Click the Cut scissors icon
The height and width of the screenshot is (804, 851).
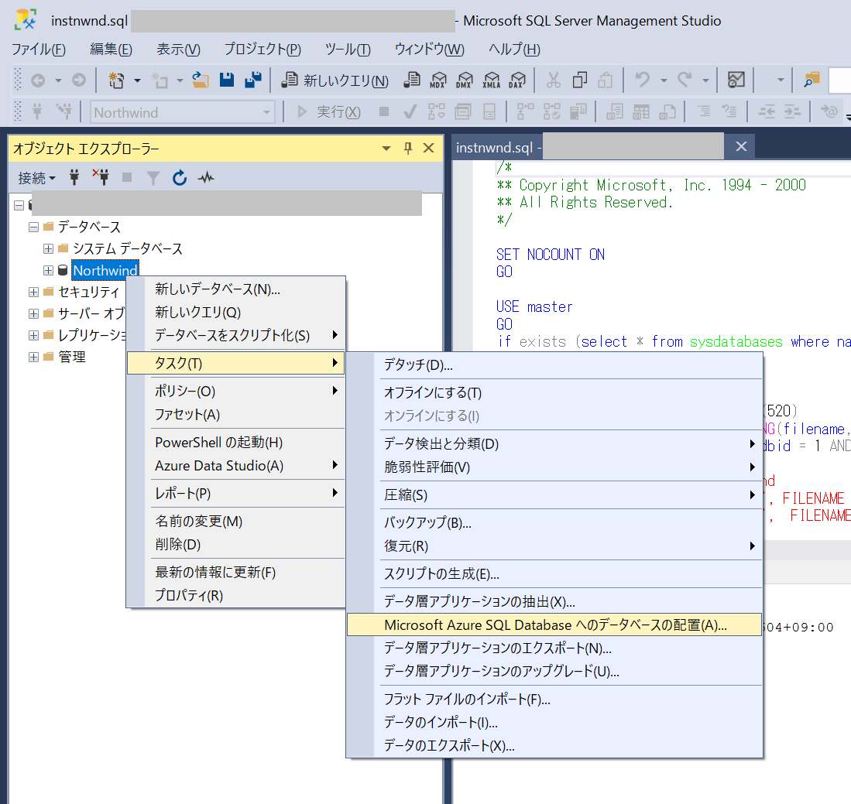553,80
